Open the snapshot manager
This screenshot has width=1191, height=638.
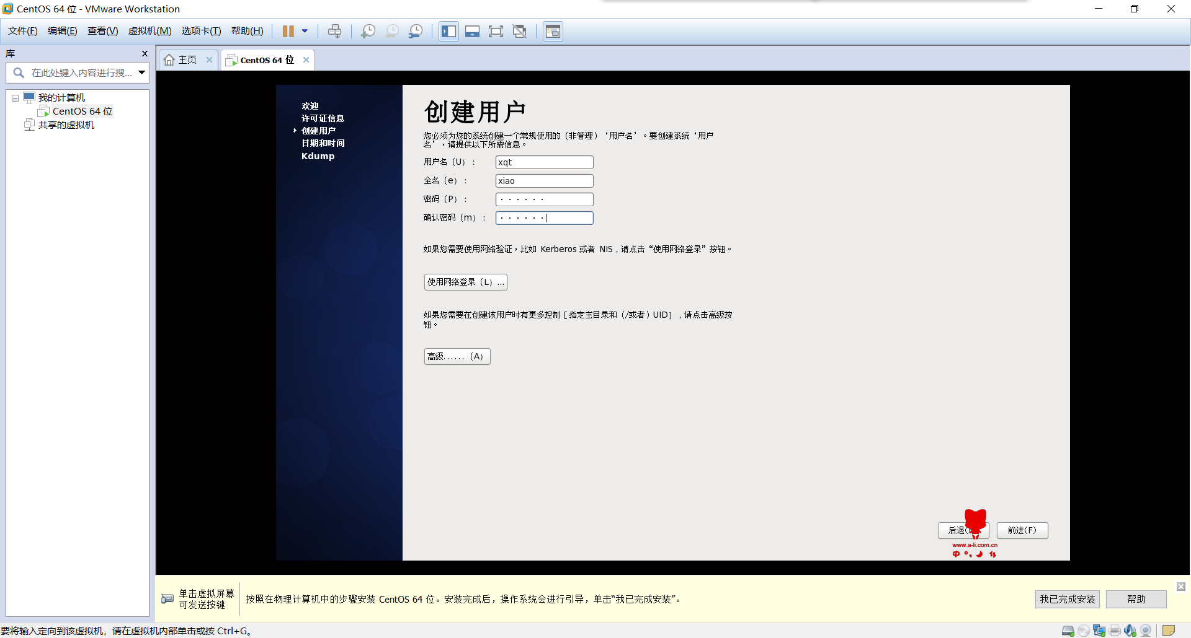click(416, 31)
